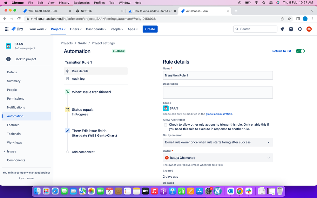Click the Create button
Image resolution: width=317 pixels, height=198 pixels.
pos(150,29)
